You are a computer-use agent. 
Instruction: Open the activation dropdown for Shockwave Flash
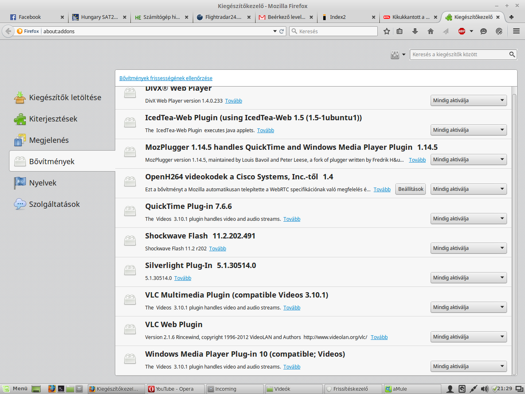pos(468,248)
